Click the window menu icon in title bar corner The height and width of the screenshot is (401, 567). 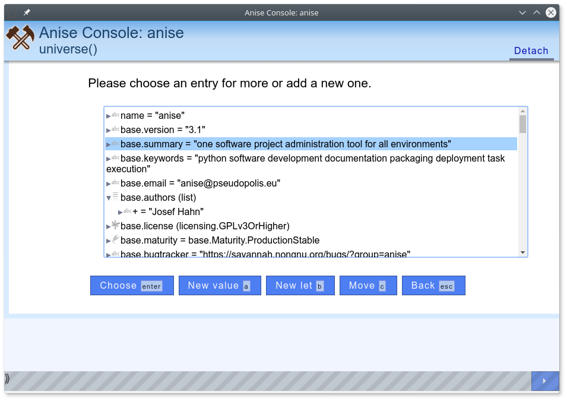(12, 13)
